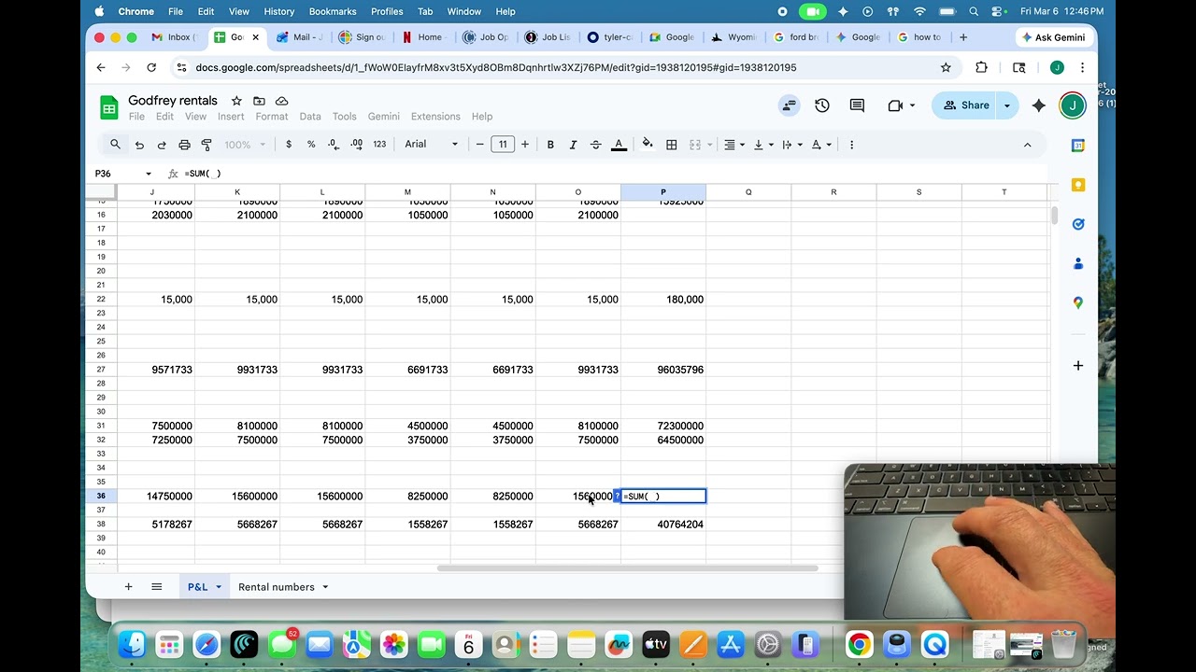Viewport: 1196px width, 672px height.
Task: Expand the Share options arrow
Action: click(x=1007, y=105)
